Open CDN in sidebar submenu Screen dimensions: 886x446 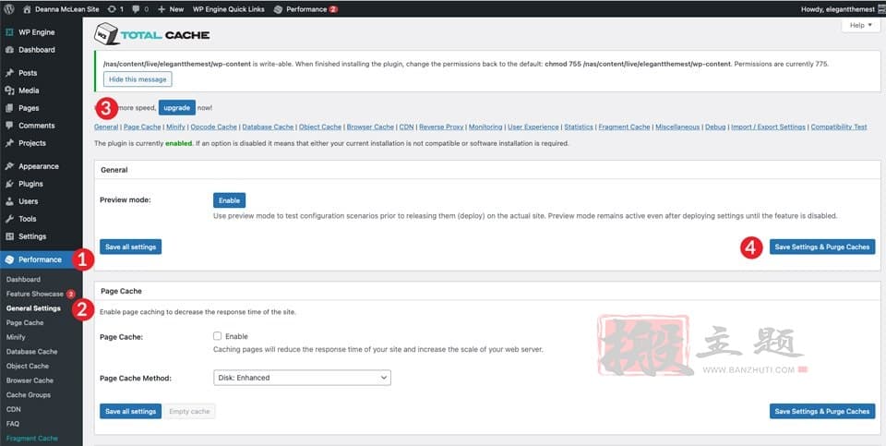13,409
